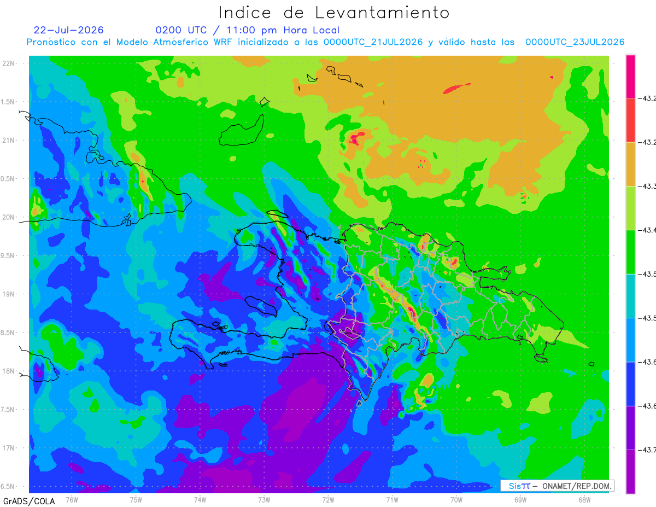This screenshot has width=656, height=507.
Task: Click the '-43.4' color bar value
Action: click(647, 230)
